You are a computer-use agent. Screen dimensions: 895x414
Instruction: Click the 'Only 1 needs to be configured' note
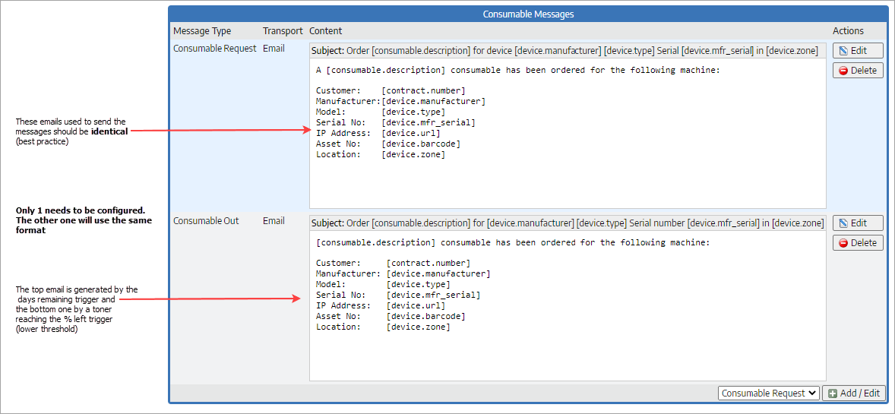[84, 220]
